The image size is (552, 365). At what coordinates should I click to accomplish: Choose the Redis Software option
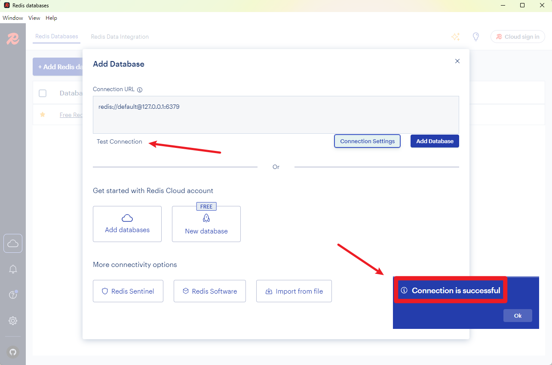pos(210,291)
